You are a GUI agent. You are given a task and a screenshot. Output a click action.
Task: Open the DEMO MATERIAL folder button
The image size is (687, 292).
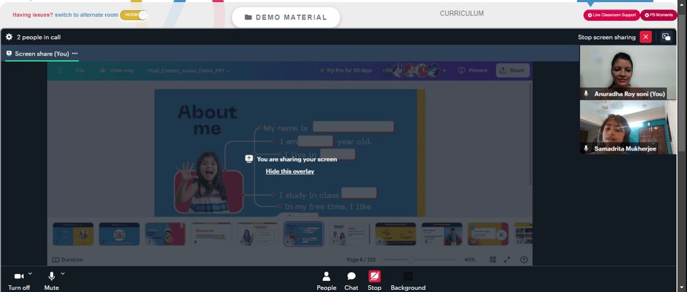click(x=286, y=18)
